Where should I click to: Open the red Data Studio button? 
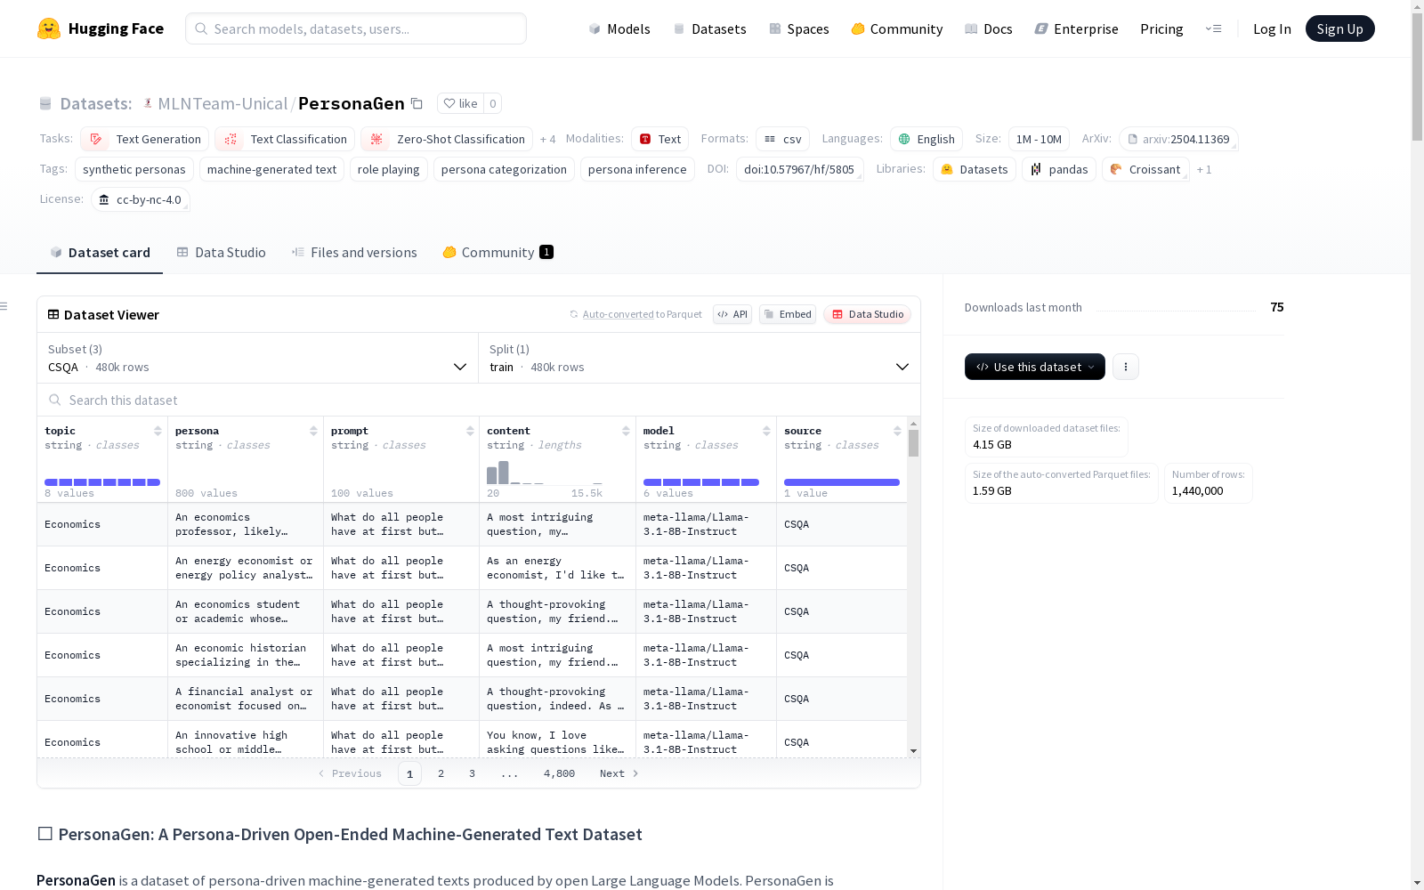tap(867, 314)
